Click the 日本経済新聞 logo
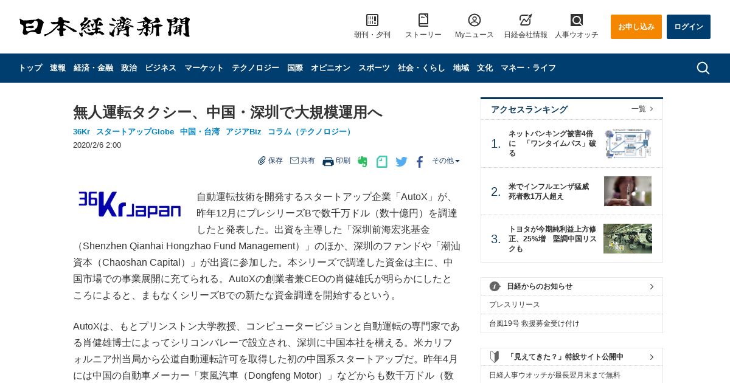The width and height of the screenshot is (730, 383). pos(105,27)
